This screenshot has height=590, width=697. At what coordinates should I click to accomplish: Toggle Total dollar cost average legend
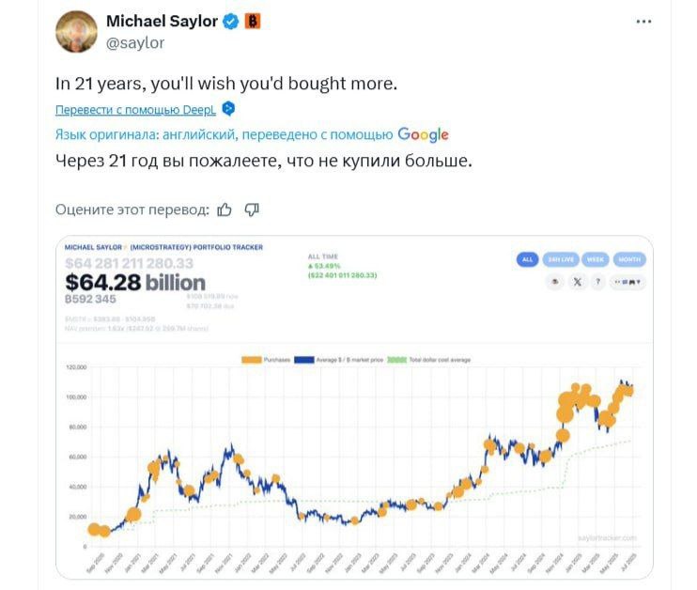tap(428, 360)
